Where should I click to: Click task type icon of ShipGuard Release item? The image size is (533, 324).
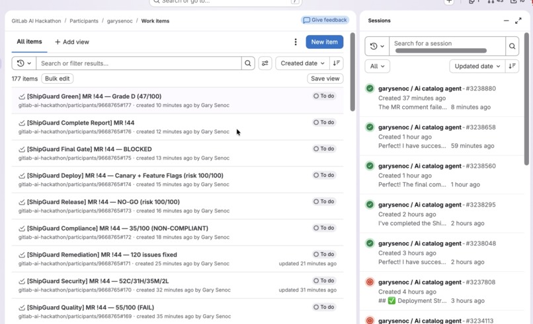pyautogui.click(x=22, y=202)
